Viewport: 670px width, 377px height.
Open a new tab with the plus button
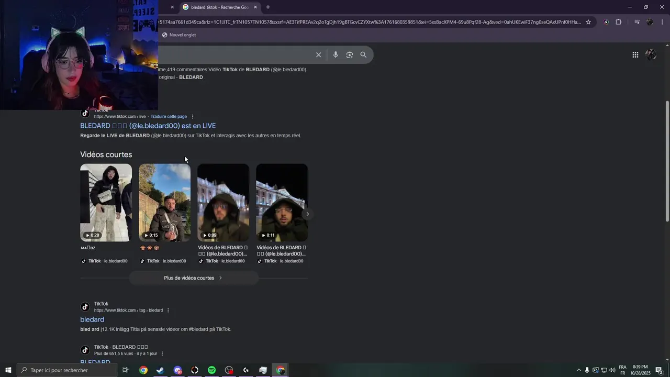coord(268,7)
